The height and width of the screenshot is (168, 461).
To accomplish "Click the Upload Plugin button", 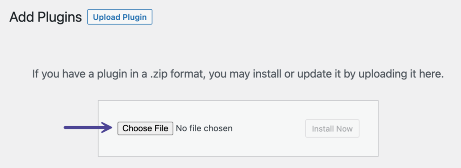I will click(x=120, y=17).
